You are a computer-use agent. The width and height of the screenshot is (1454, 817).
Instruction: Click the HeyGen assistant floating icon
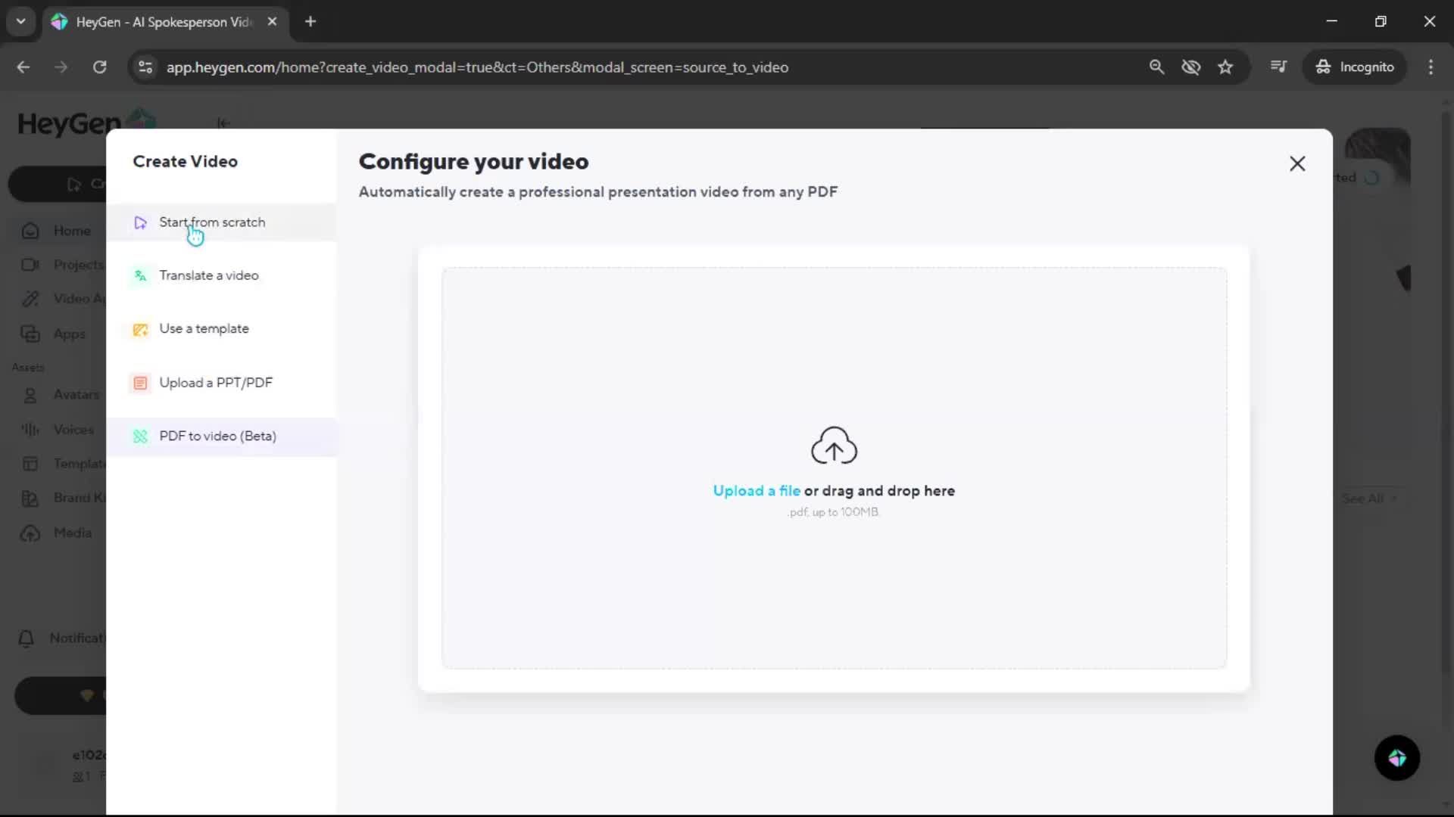1396,757
